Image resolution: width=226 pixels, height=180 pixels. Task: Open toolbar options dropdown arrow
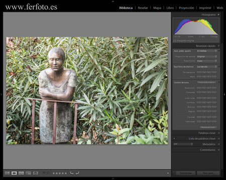click(x=168, y=173)
